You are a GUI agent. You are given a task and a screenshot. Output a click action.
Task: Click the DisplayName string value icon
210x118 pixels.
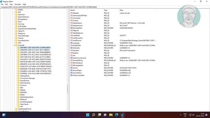[x=71, y=23]
